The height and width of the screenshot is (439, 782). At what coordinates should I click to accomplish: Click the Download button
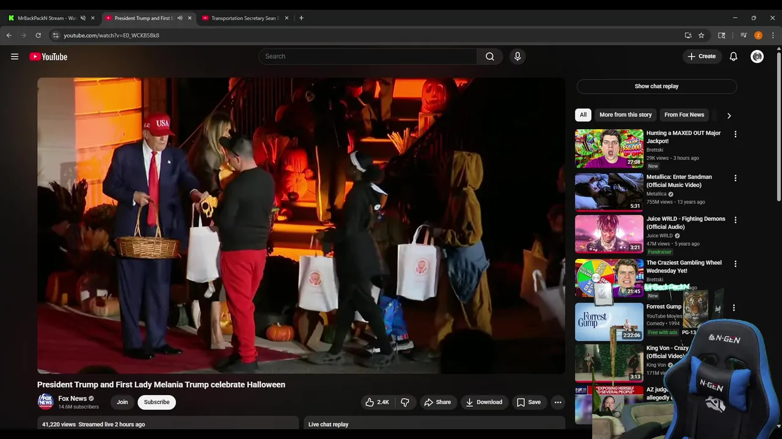point(484,402)
